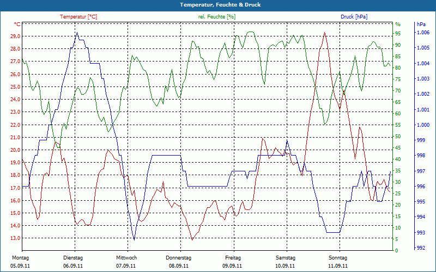
Task: Click the '60' humidity axis value
Action: click(398, 114)
